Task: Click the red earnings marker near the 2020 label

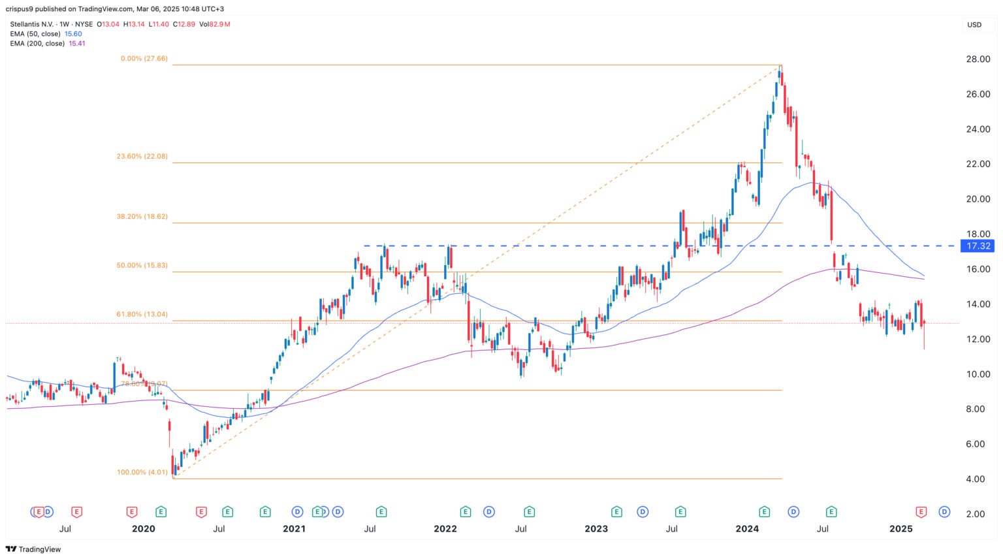Action: coord(131,512)
